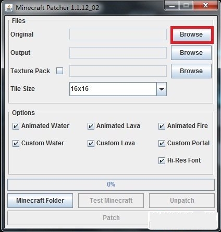Minimize the Minecraft Patcher window
This screenshot has width=221, height=232.
tap(172, 6)
